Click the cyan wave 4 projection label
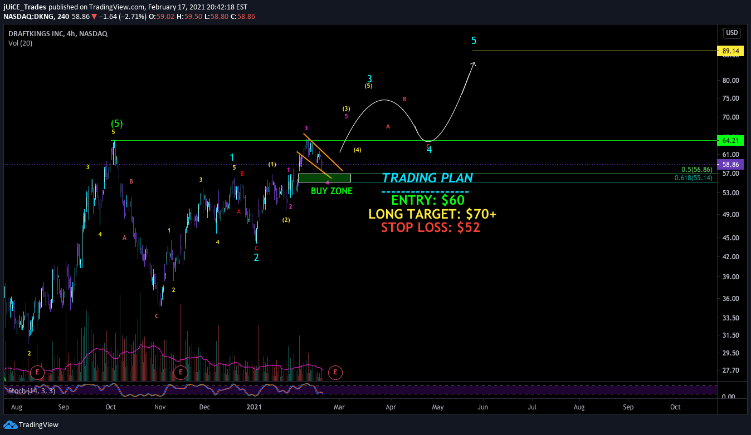751x435 pixels. coord(429,150)
